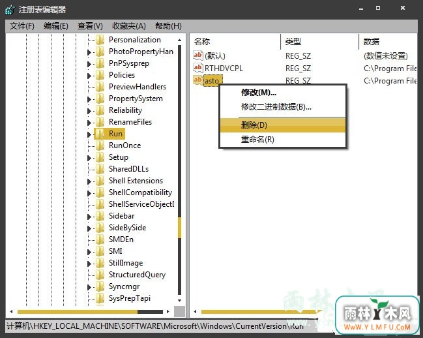423x338 pixels.
Task: Click the SideBySide folder icon
Action: (x=100, y=228)
